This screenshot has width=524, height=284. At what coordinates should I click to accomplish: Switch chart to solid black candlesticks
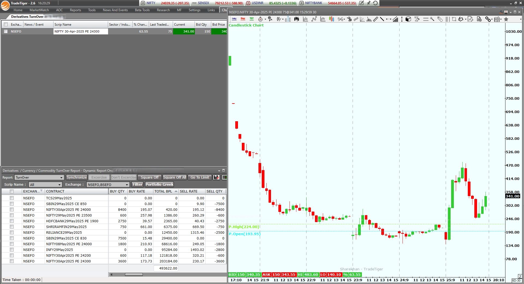(x=297, y=19)
